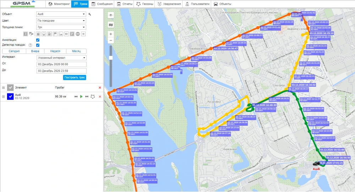Switch to the Геозоны tab

(143, 4)
